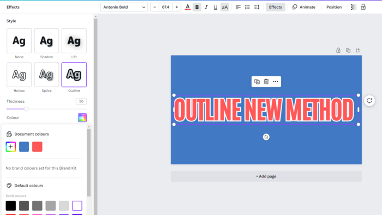Click the rotate handle below text

266,137
